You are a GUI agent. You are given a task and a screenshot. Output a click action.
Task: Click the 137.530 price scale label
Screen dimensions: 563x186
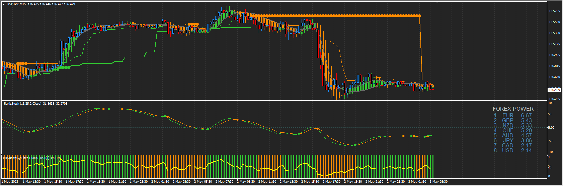pos(554,22)
